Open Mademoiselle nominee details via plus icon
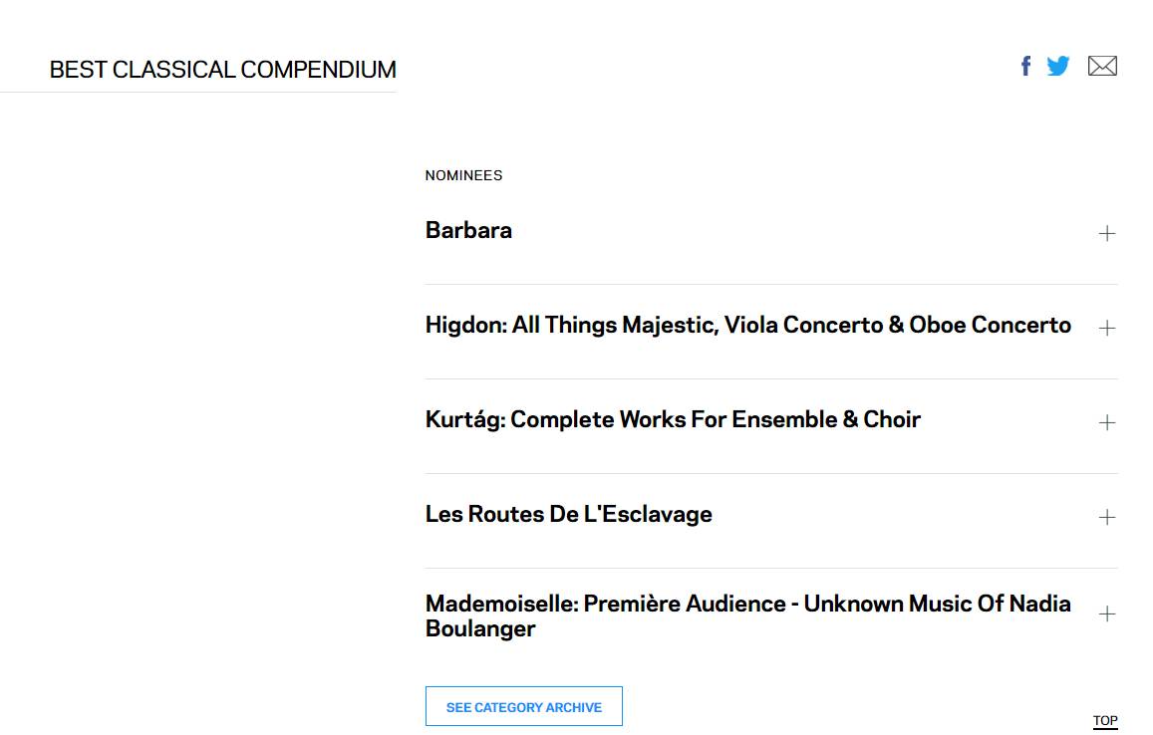 click(x=1107, y=613)
